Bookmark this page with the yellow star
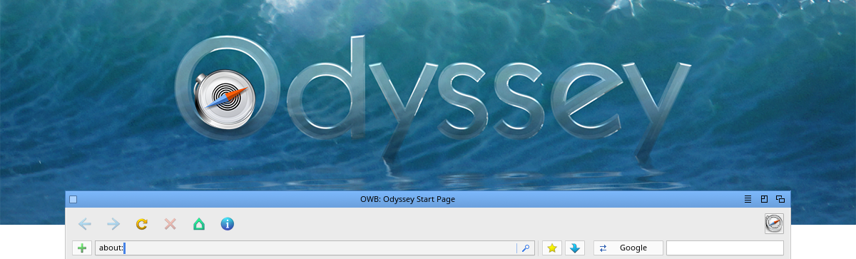The width and height of the screenshot is (856, 259). pos(551,248)
